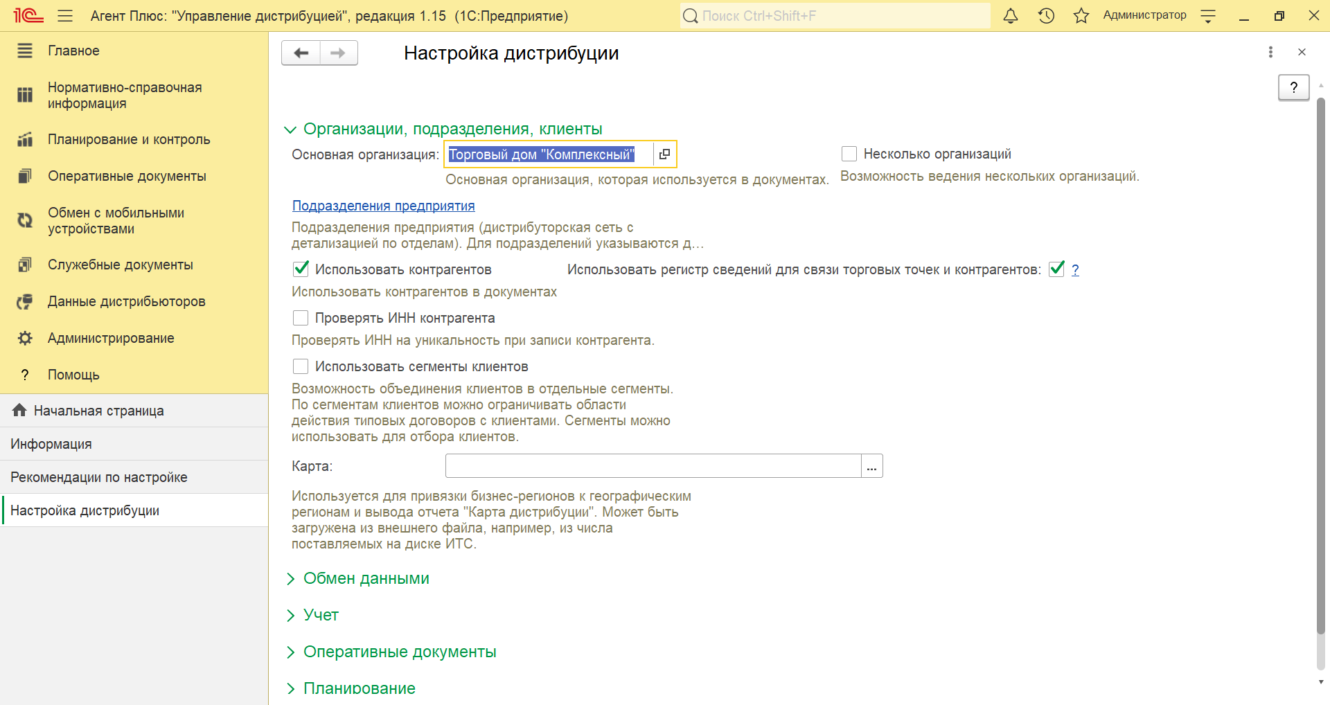Click ellipsis button of Карта field
Image resolution: width=1330 pixels, height=705 pixels.
point(871,466)
